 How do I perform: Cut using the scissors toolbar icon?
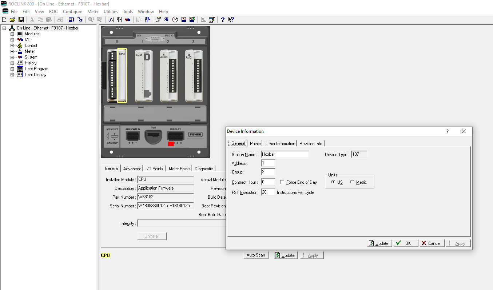coord(32,19)
